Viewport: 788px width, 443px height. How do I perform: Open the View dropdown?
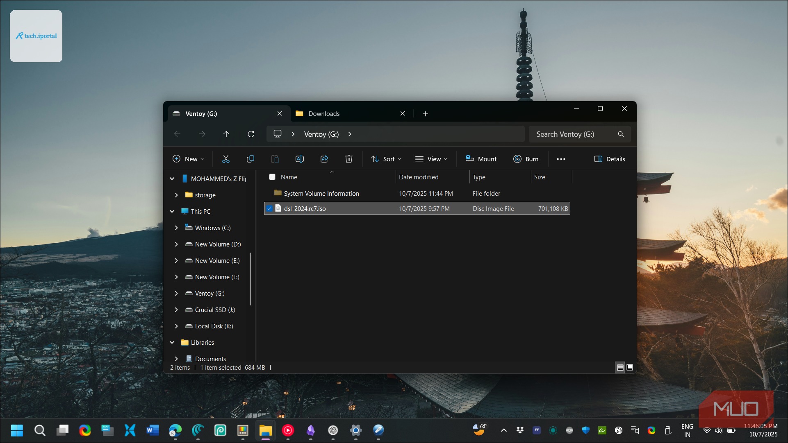pyautogui.click(x=431, y=159)
